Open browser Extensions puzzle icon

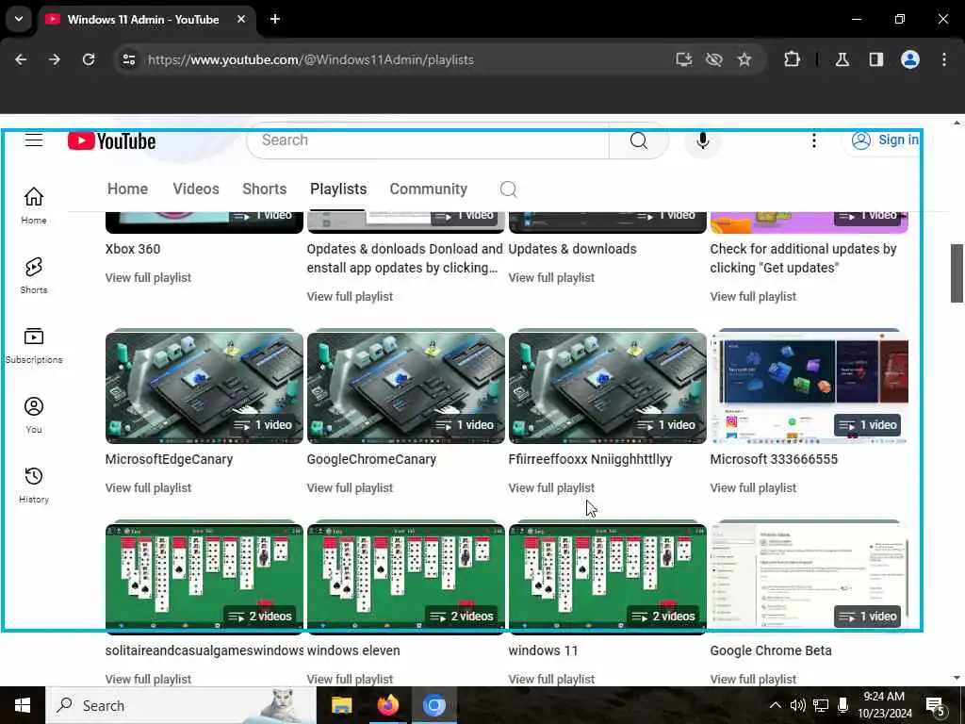coord(792,59)
